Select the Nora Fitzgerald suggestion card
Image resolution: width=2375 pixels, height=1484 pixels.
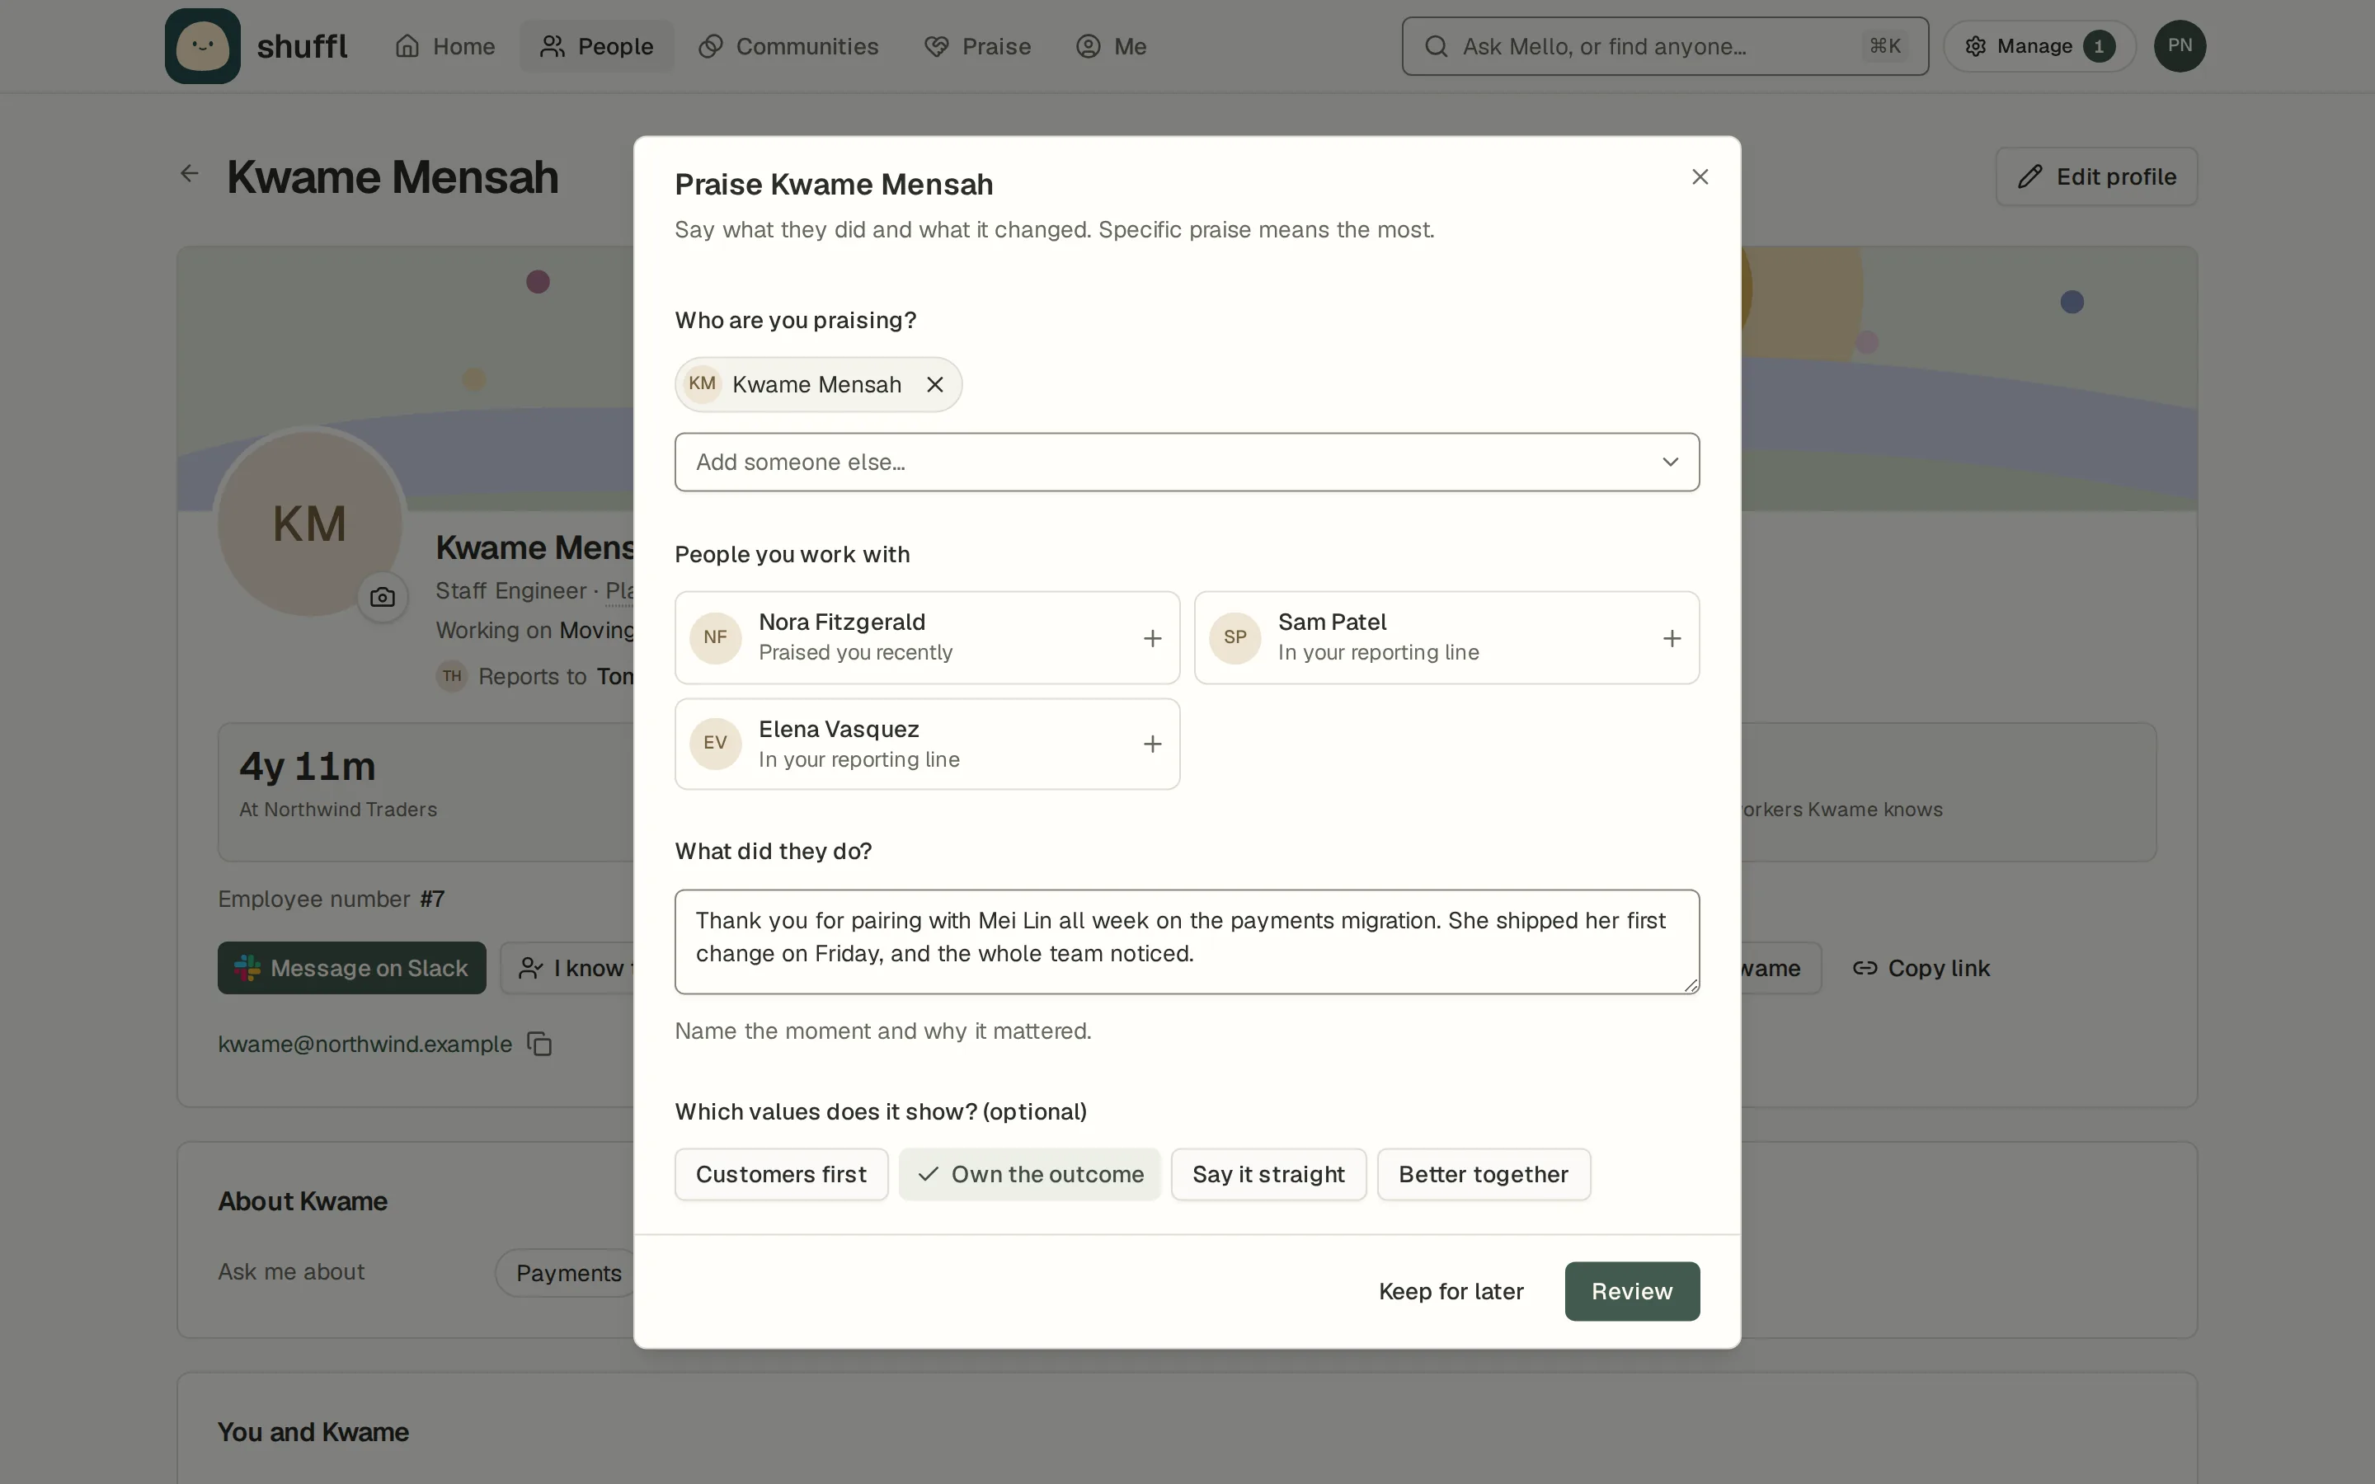pos(926,637)
